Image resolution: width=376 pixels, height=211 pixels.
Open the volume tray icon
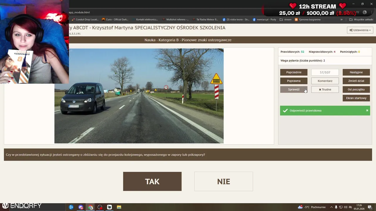pyautogui.click(x=345, y=207)
